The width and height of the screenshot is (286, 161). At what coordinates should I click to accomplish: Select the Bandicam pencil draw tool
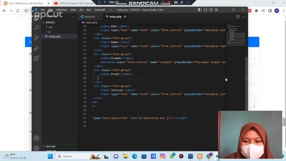(x=182, y=3)
